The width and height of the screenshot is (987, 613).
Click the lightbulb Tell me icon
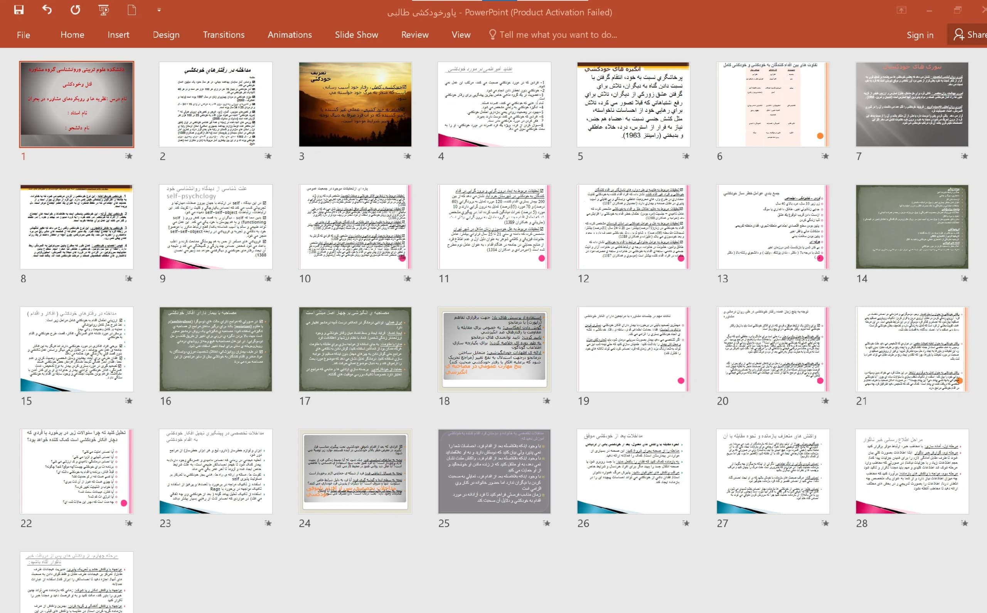point(492,34)
